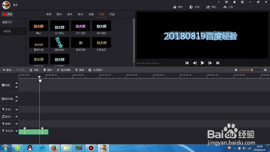The image size is (270, 152).
Task: Open the notification bell icon
Action: tap(235, 2)
